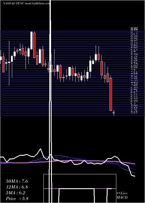145x203 pixels.
Task: Click the '5MA : 6.2' value label
Action: [x=16, y=193]
